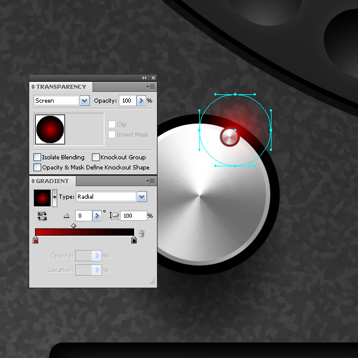Image resolution: width=358 pixels, height=358 pixels.
Task: Select the red radial object thumbnail
Action: click(50, 129)
